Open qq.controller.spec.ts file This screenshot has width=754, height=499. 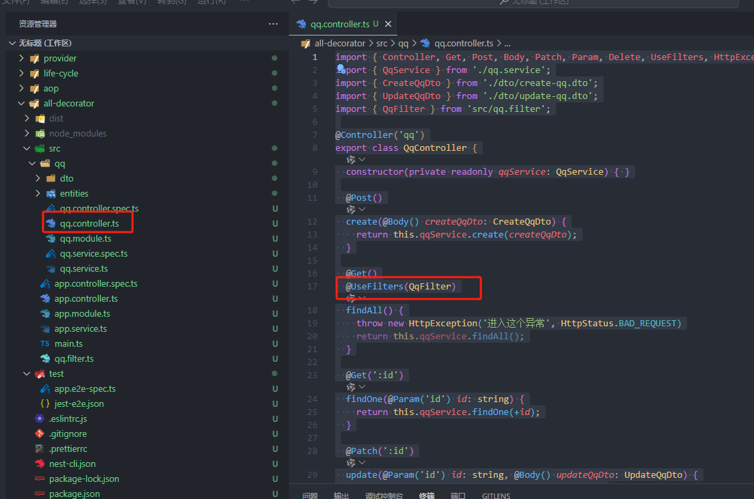tap(99, 208)
